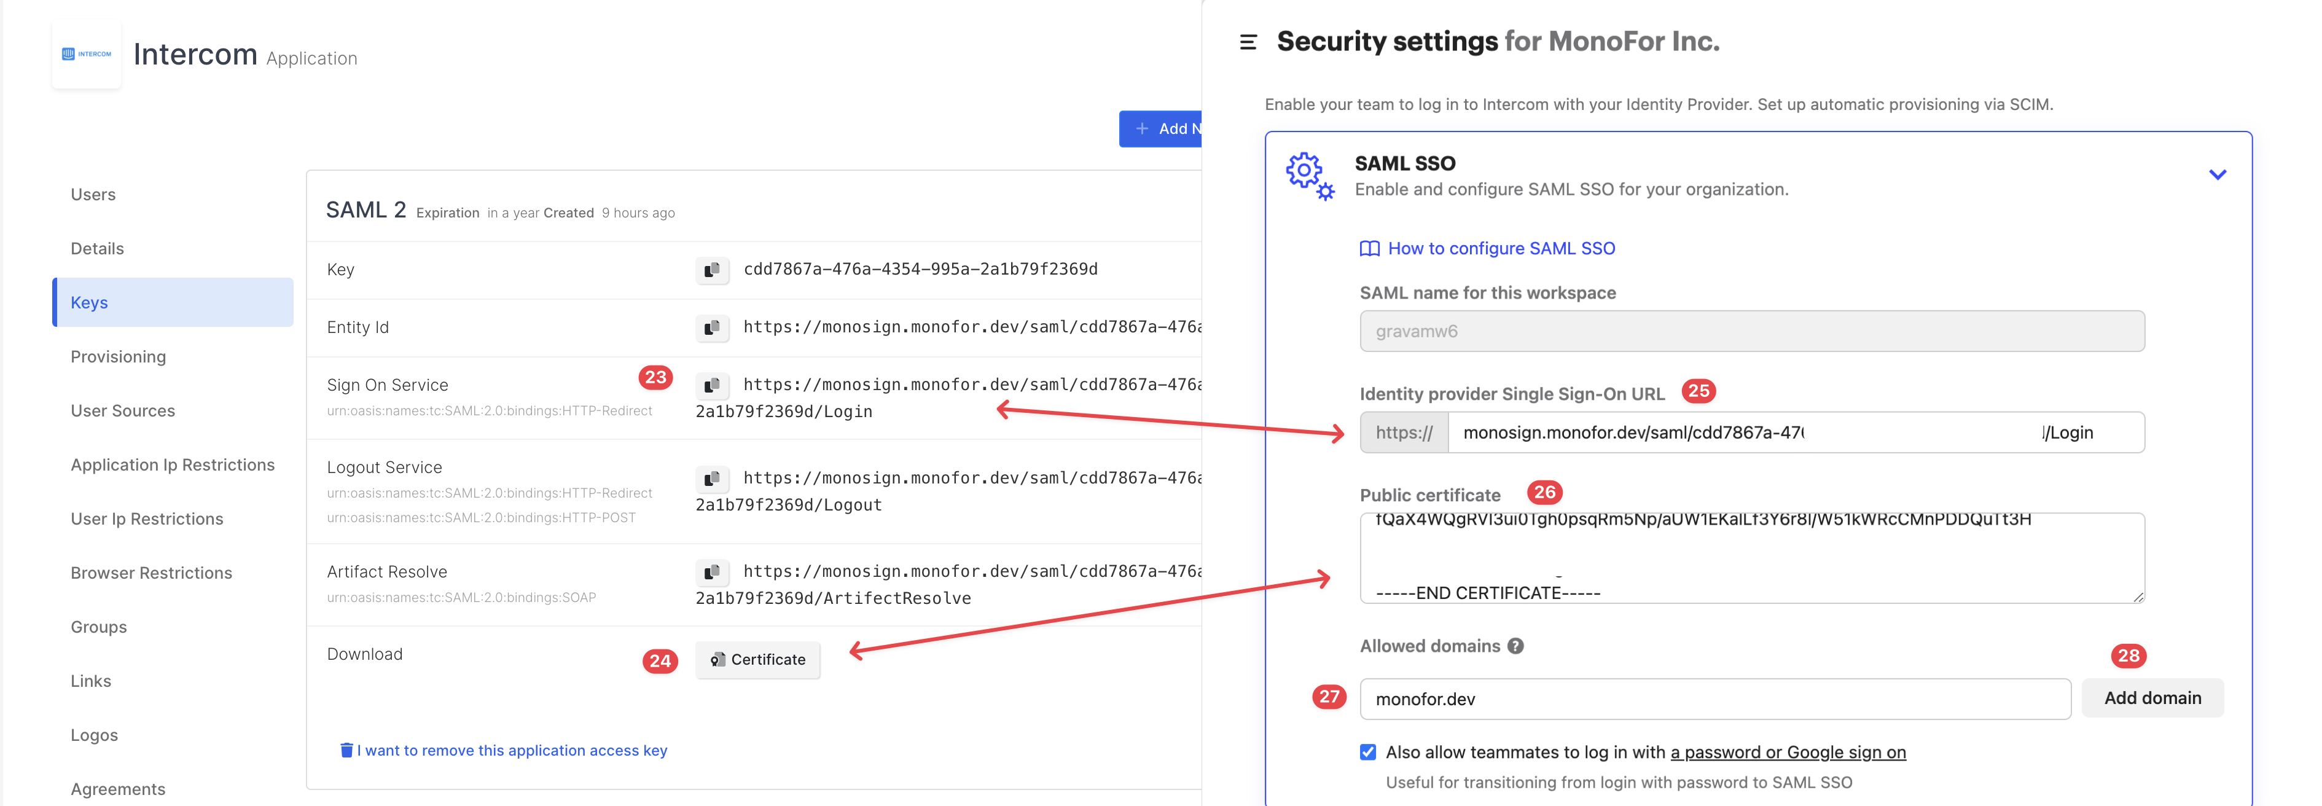Copy the Entity Id URL
Image resolution: width=2322 pixels, height=806 pixels.
pos(711,327)
